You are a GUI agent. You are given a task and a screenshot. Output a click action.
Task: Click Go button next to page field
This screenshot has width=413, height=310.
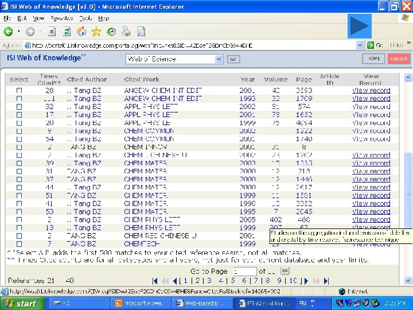(x=285, y=271)
